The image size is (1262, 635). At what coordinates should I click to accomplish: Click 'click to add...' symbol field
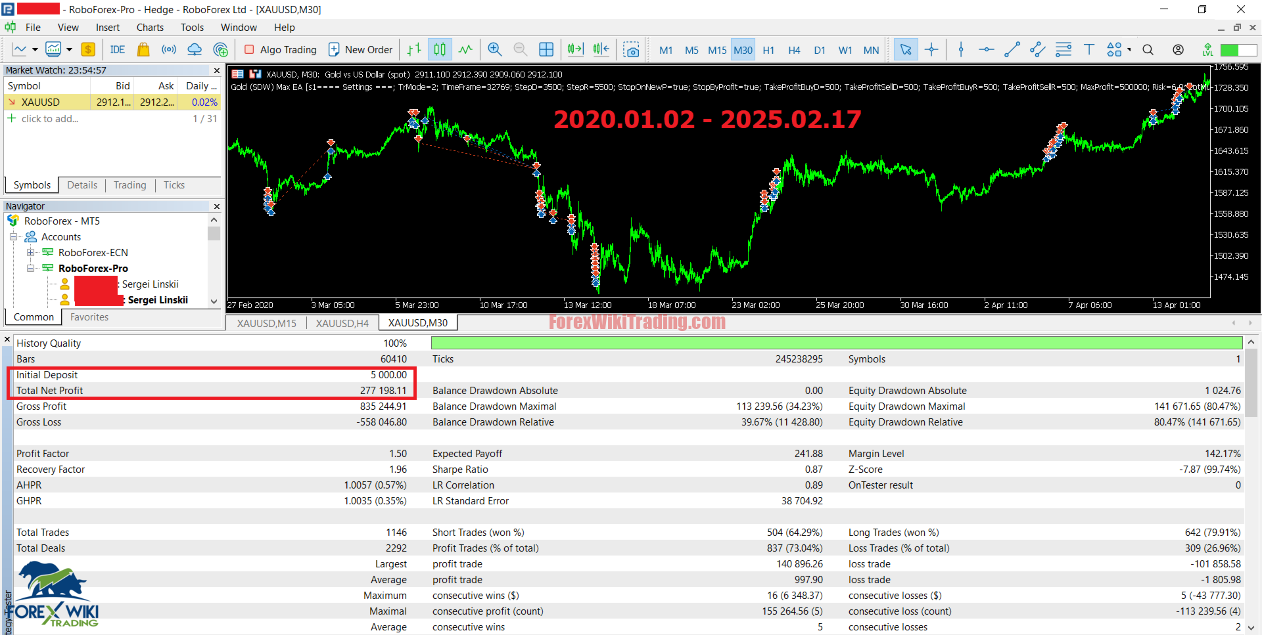click(x=49, y=119)
